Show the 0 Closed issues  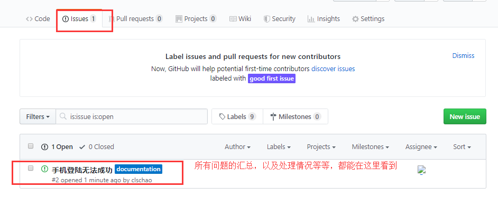(x=97, y=147)
